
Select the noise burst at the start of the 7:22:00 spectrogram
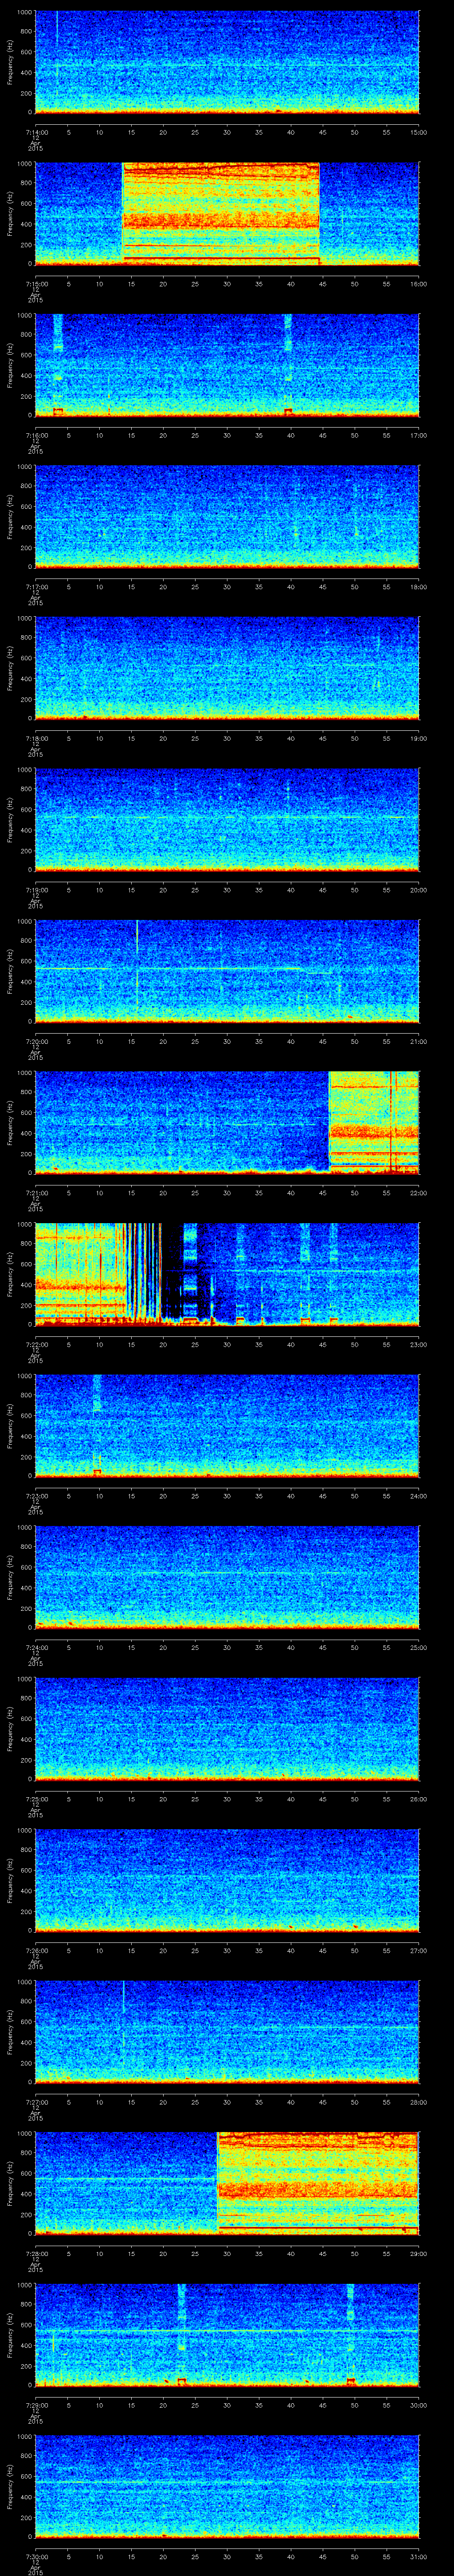81,1273
